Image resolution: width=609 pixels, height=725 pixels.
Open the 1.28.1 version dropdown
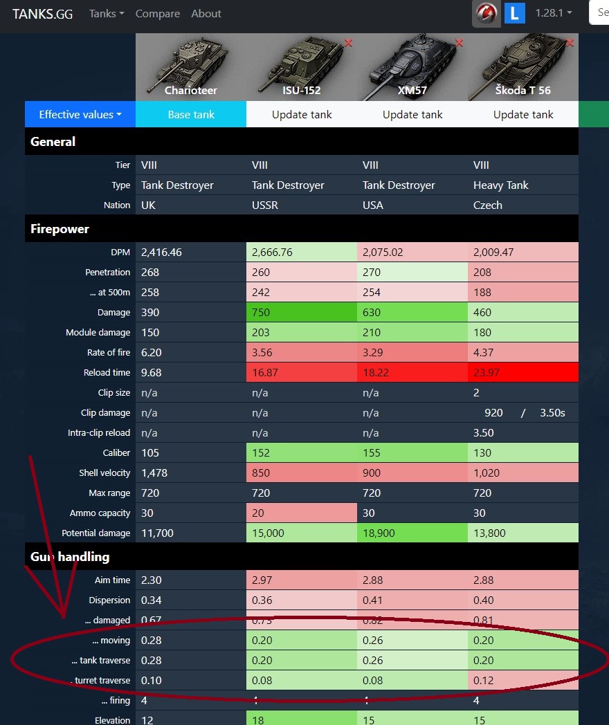click(554, 13)
